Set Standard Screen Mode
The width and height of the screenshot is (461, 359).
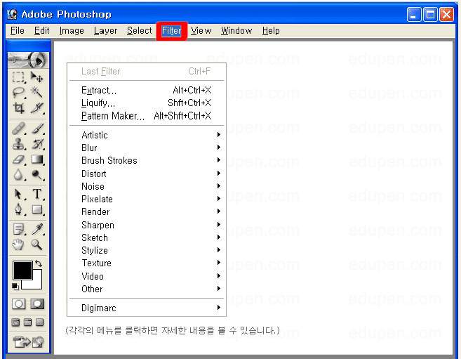pos(15,322)
